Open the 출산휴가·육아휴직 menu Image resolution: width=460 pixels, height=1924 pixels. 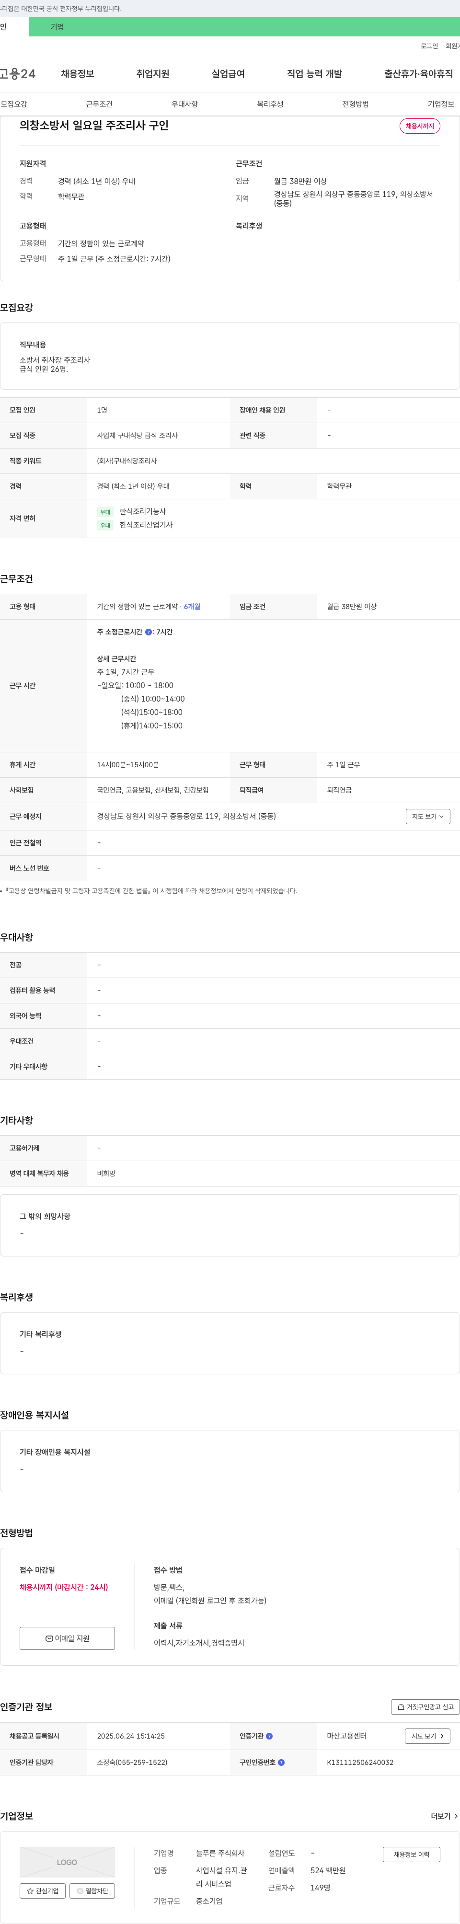coord(419,73)
